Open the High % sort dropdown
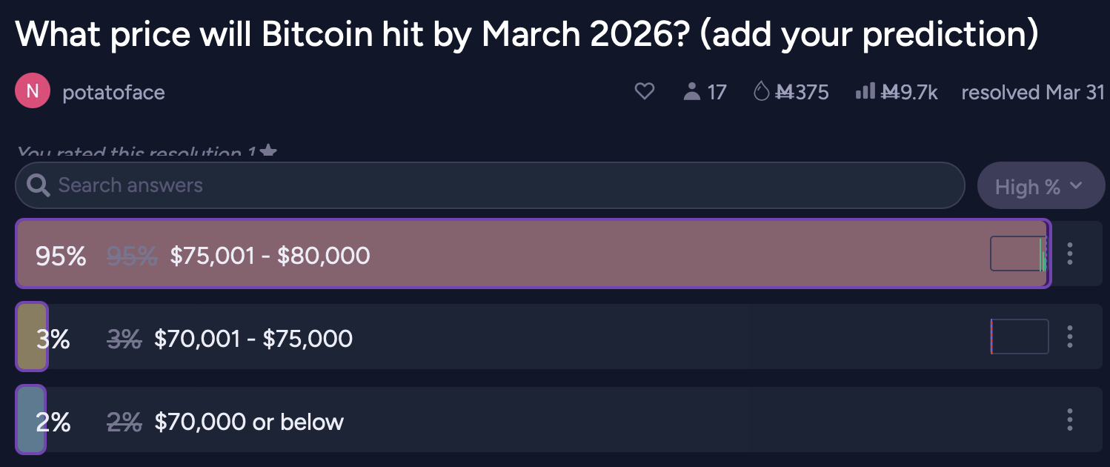1110x467 pixels. tap(1040, 186)
